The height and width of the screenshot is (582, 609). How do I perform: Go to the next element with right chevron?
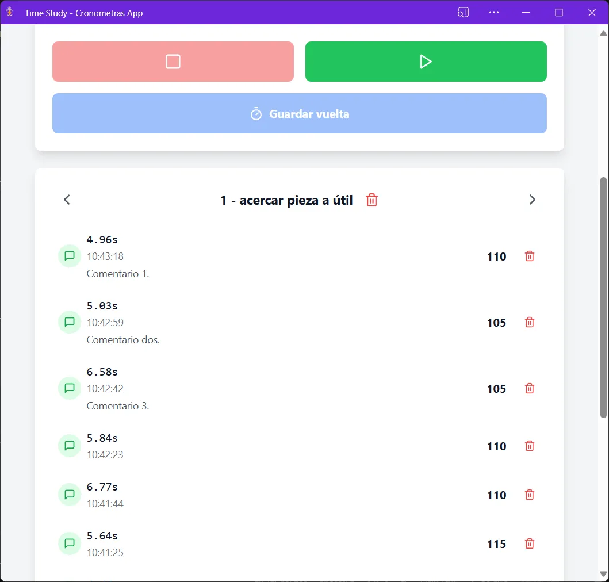pos(532,200)
